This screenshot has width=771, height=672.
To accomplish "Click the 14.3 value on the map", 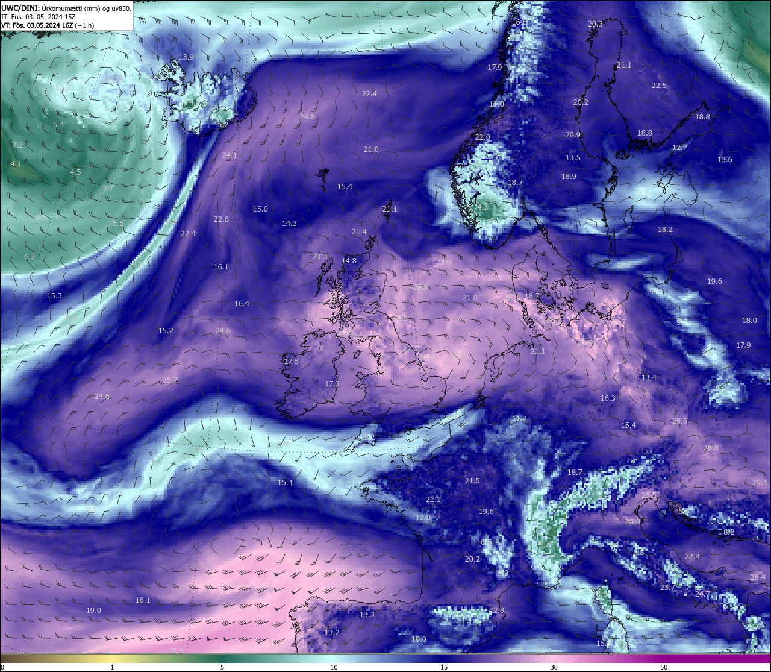I will click(x=289, y=224).
